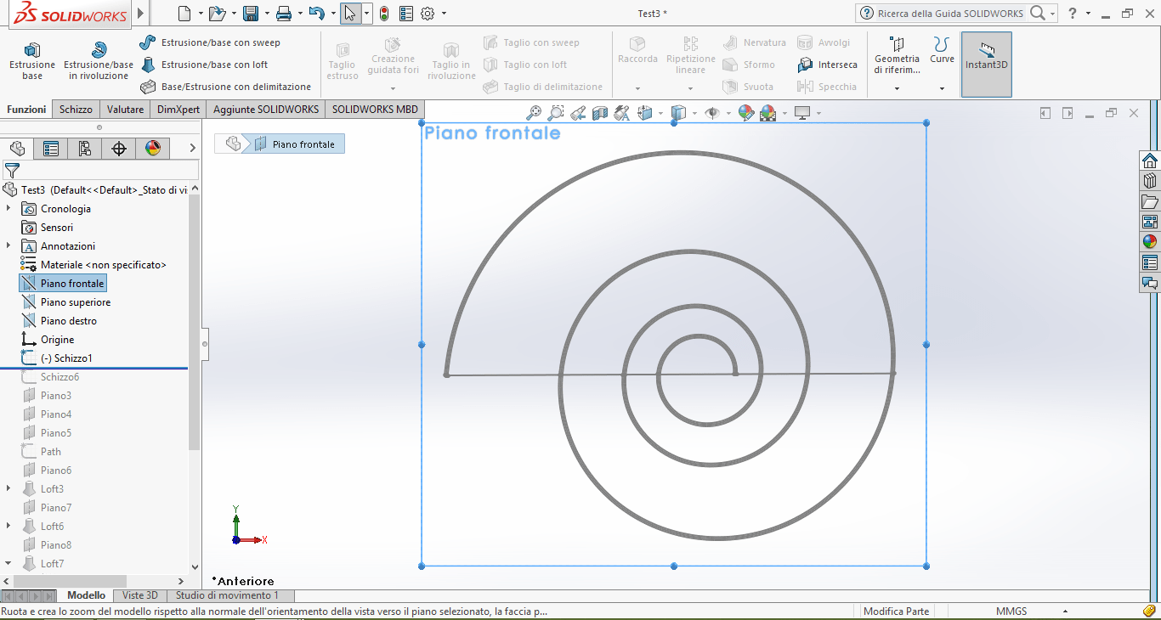This screenshot has height=620, width=1161.
Task: Open the Section view tool icon
Action: click(602, 112)
